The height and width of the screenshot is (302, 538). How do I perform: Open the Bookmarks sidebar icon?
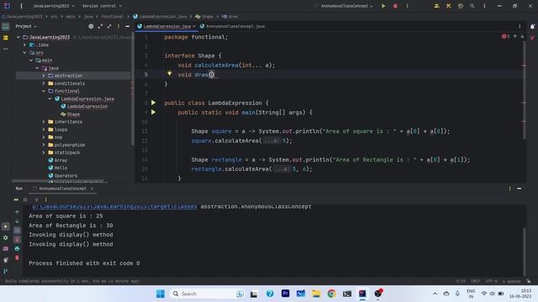tap(6, 38)
